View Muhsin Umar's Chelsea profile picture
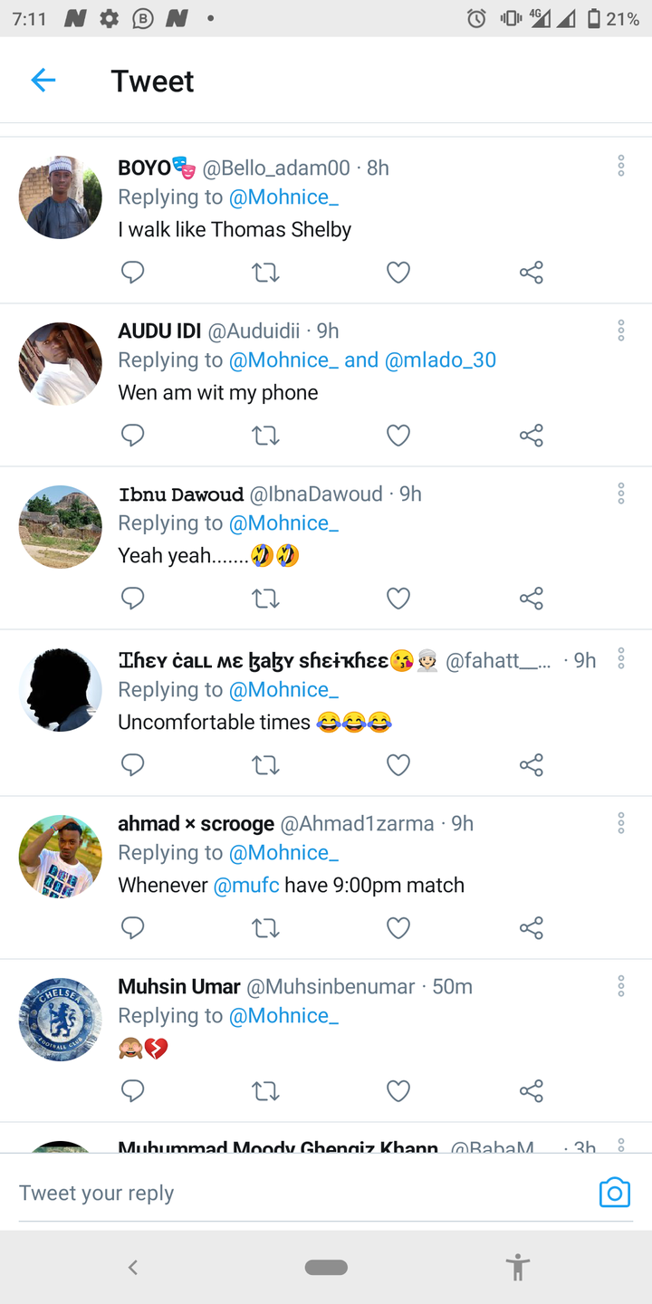Viewport: 652px width, 1304px height. pos(61,1019)
